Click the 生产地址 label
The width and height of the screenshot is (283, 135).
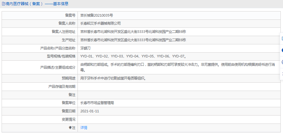tap(69, 40)
